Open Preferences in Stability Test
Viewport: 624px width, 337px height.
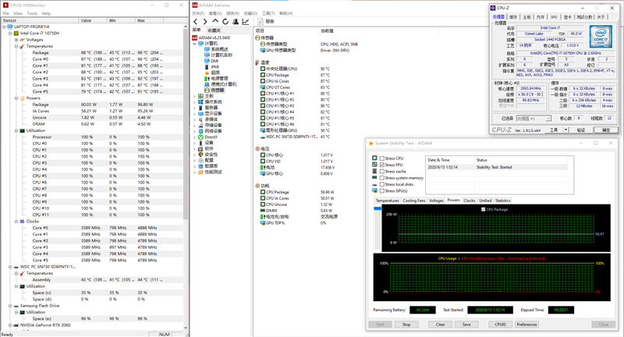tap(526, 325)
